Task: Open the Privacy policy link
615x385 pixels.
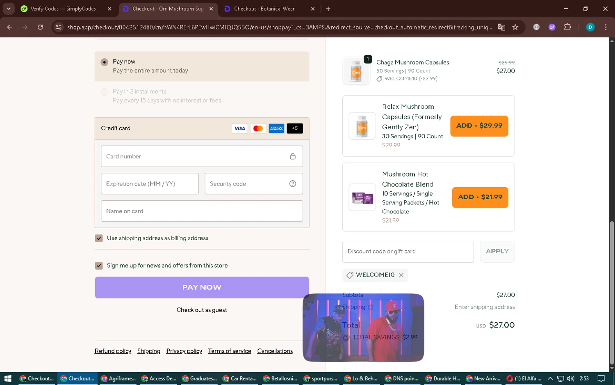Action: [x=184, y=351]
